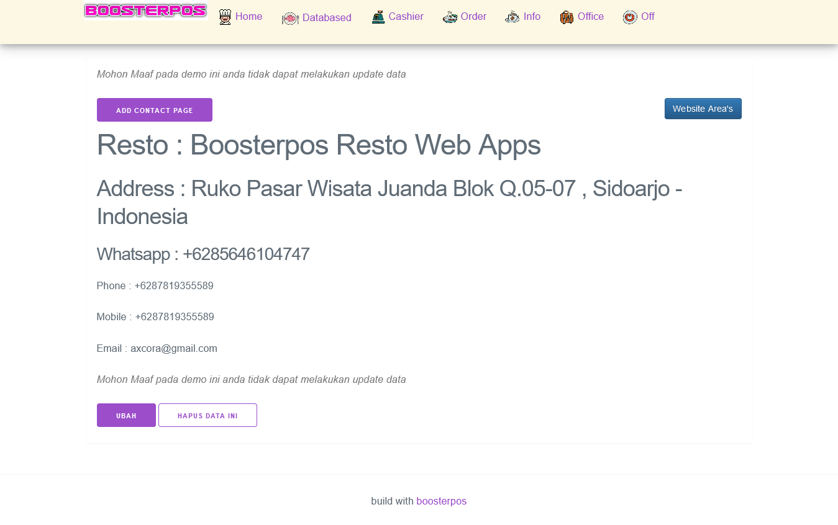Open the Home menu item
The height and width of the screenshot is (525, 838).
click(248, 17)
